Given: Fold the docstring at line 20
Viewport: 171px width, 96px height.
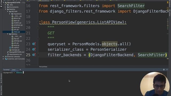Looking at the screenshot, I should tap(38, 28).
